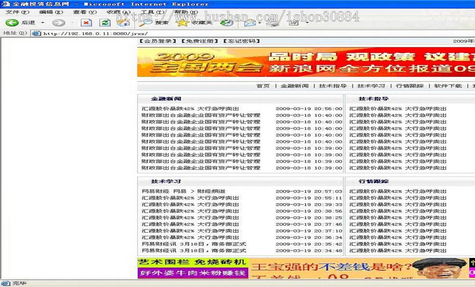Click the timestamp 2009-03-19 20:57:03
This screenshot has width=475, height=287.
click(309, 192)
